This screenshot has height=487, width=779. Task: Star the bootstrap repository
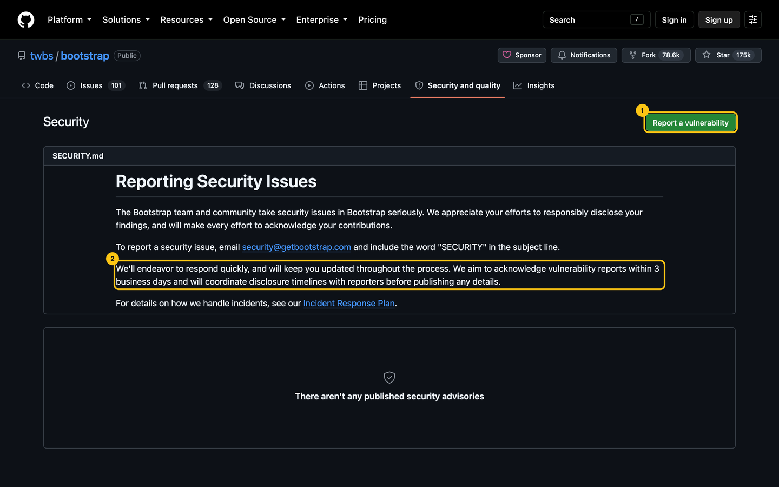point(728,55)
